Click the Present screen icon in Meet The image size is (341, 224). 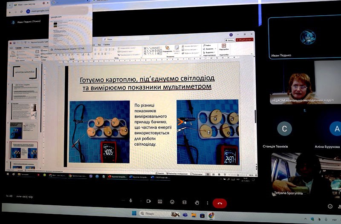(x=160, y=201)
